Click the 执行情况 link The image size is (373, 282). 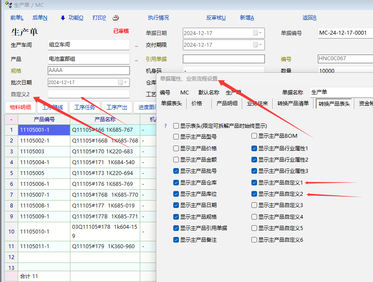click(158, 18)
